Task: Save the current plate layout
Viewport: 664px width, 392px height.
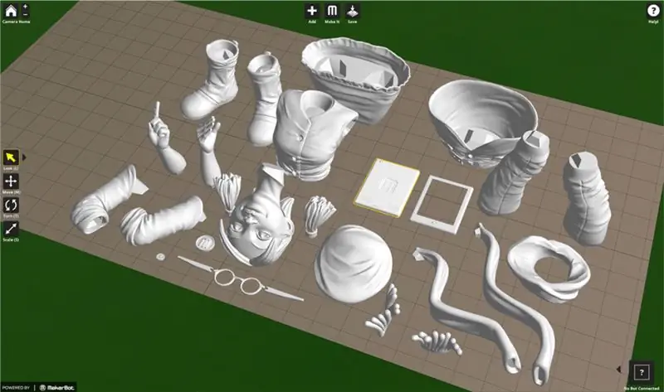Action: click(x=352, y=11)
